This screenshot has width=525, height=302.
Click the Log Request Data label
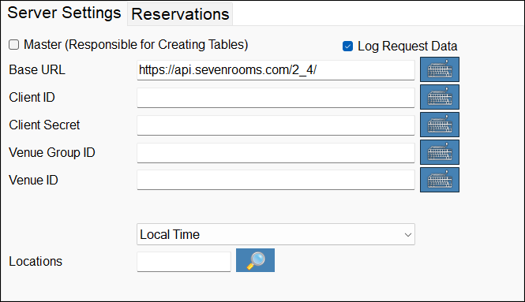coord(407,47)
